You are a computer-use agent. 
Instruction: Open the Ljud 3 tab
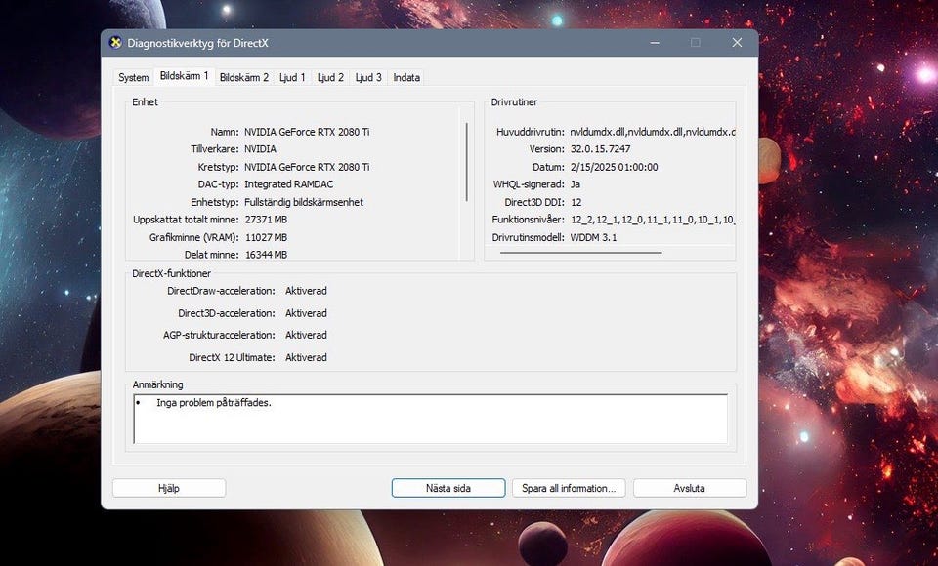(x=368, y=78)
